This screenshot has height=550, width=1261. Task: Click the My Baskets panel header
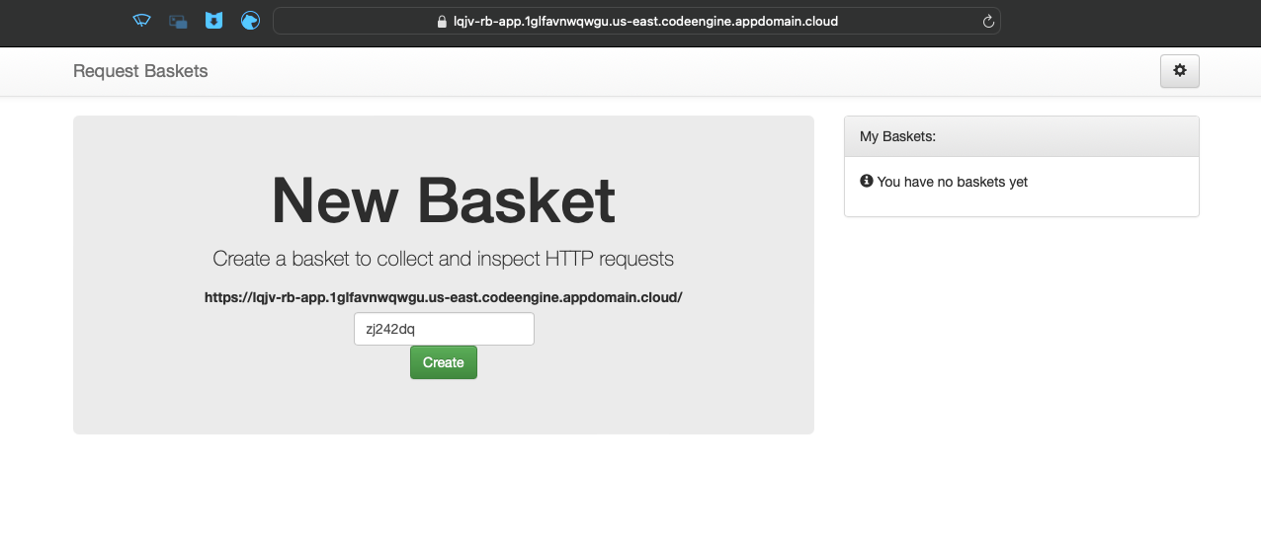tap(1022, 136)
